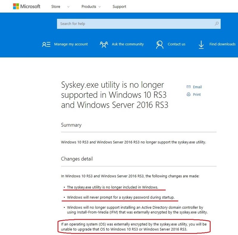Click the Email envelope icon
Screen dimensions: 238x235
click(x=188, y=87)
